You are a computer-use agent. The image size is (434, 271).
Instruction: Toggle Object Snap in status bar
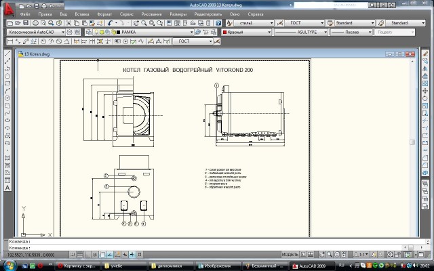point(102,255)
